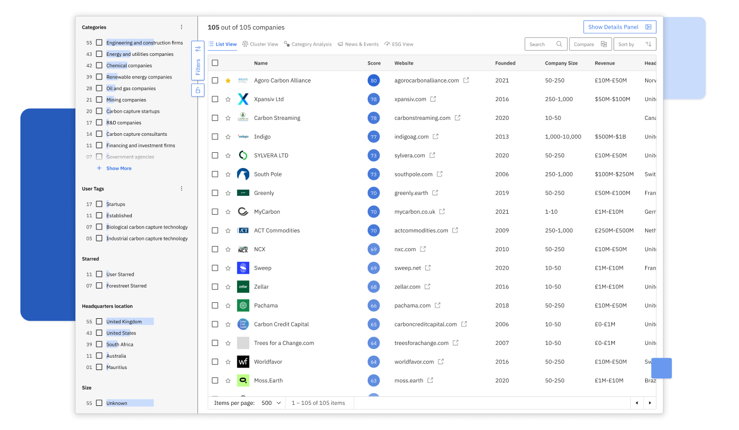Open carbonstreaming.com external link icon
The height and width of the screenshot is (430, 739).
(457, 117)
